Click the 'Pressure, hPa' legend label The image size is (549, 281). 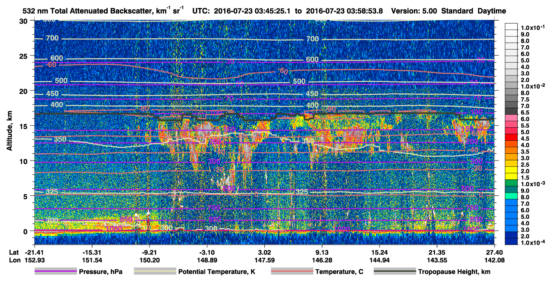(x=101, y=272)
